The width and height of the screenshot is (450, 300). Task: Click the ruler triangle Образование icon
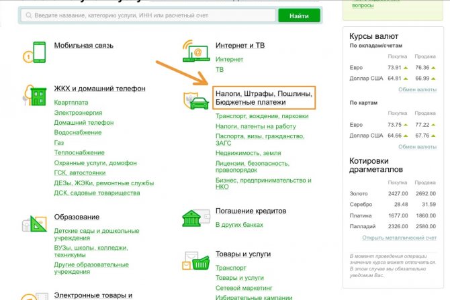[34, 223]
